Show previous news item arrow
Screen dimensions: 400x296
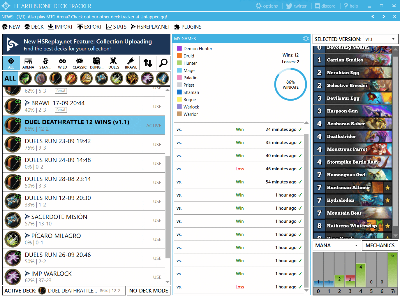click(x=373, y=17)
